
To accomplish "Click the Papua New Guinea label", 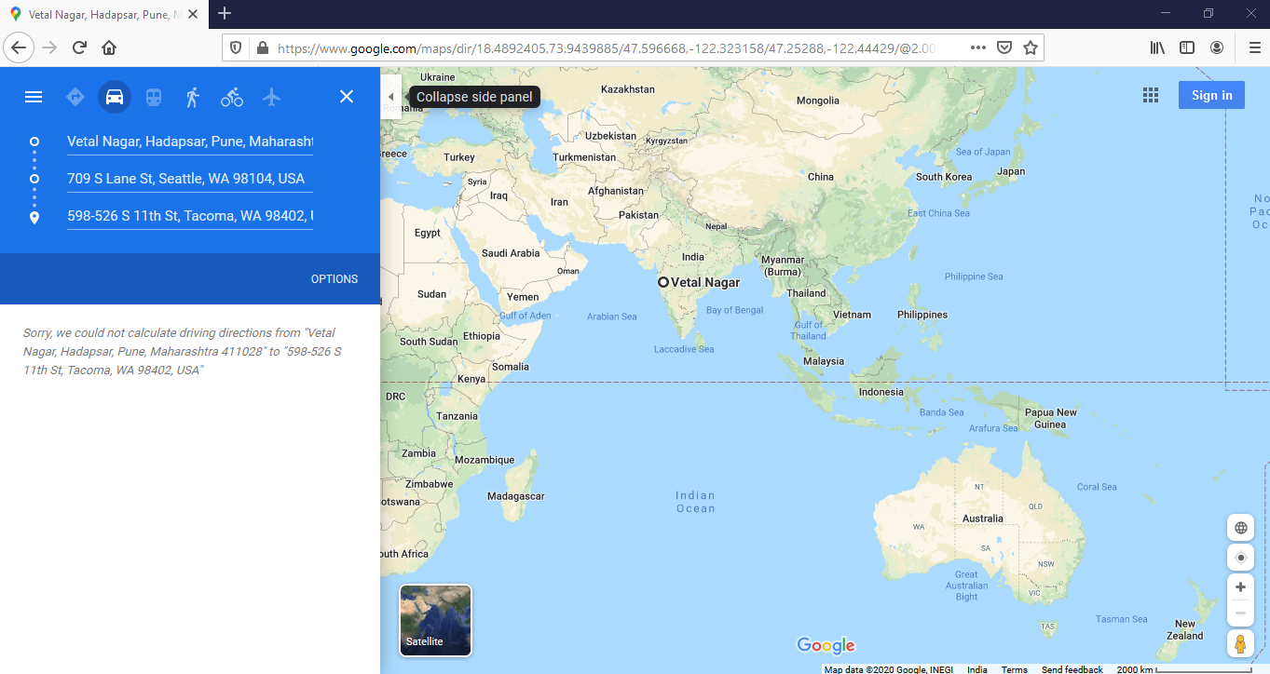I will (1051, 418).
